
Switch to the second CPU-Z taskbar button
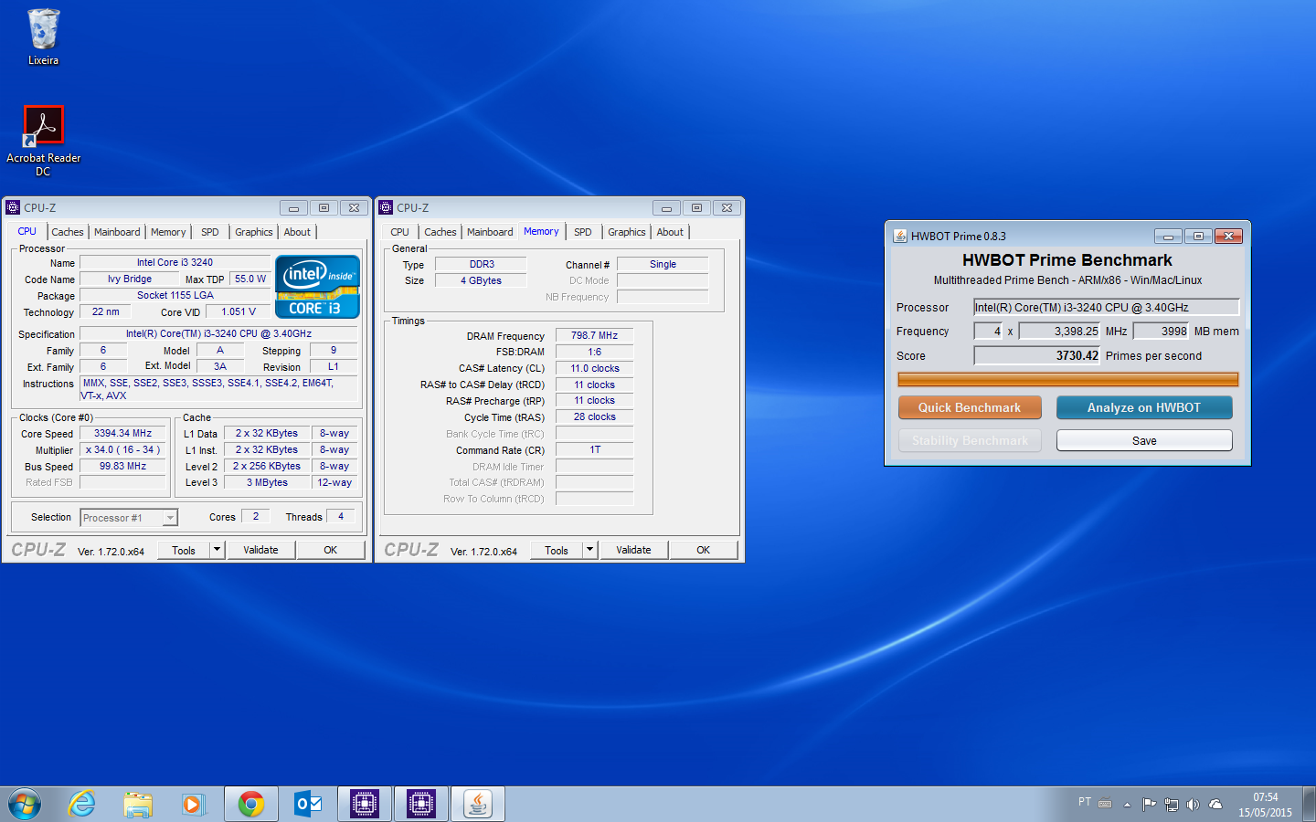pos(421,805)
